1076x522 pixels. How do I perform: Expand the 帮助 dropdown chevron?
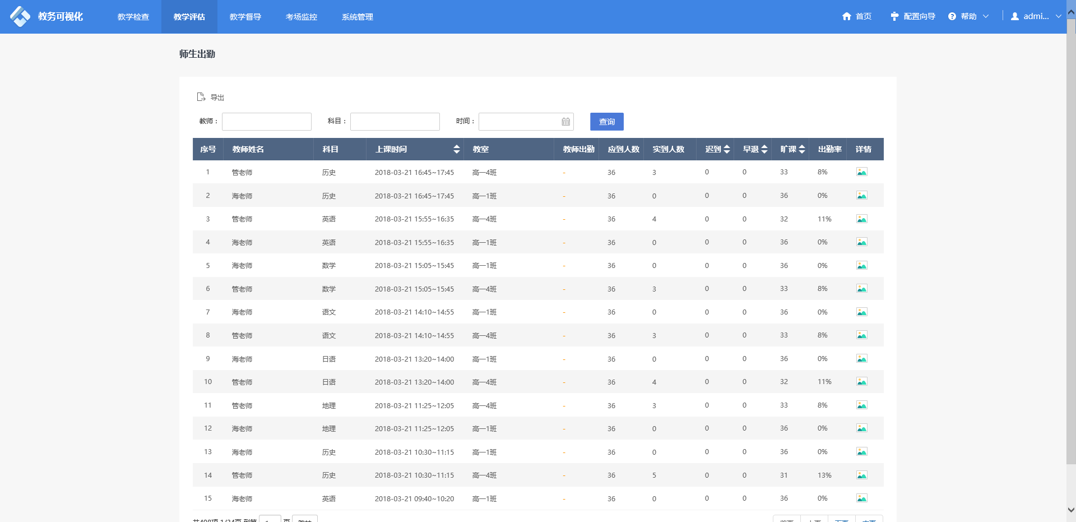click(x=986, y=16)
